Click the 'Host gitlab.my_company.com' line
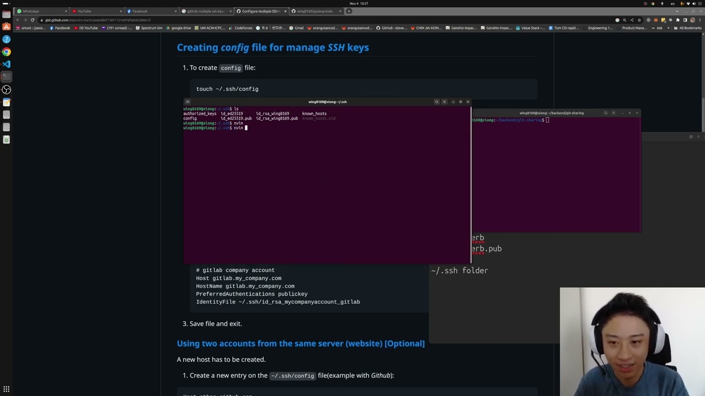705x396 pixels. (238, 278)
